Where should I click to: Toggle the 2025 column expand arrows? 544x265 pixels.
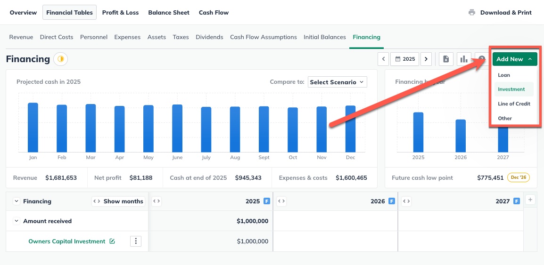point(157,201)
